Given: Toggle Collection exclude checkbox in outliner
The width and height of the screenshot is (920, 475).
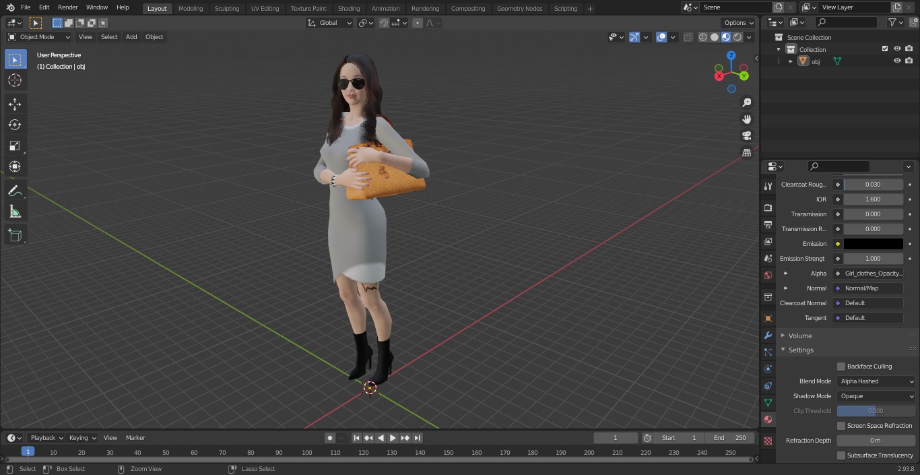Looking at the screenshot, I should coord(885,49).
